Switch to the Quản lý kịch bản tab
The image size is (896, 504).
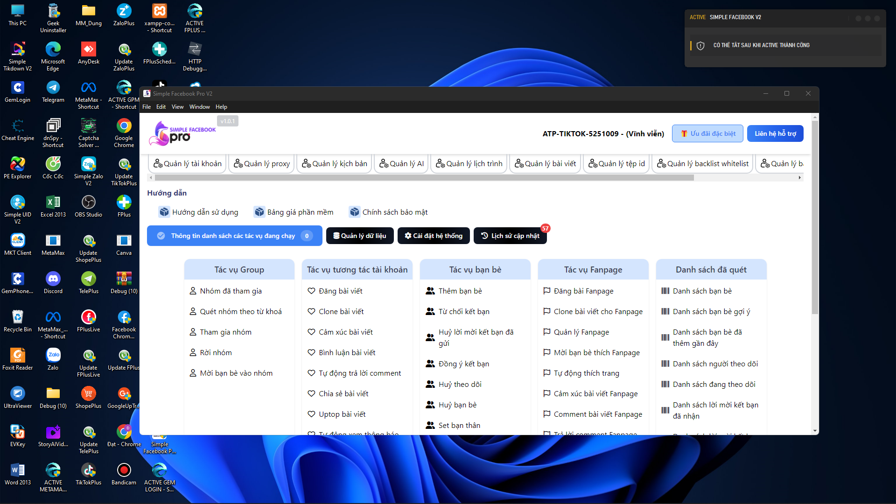pos(335,164)
